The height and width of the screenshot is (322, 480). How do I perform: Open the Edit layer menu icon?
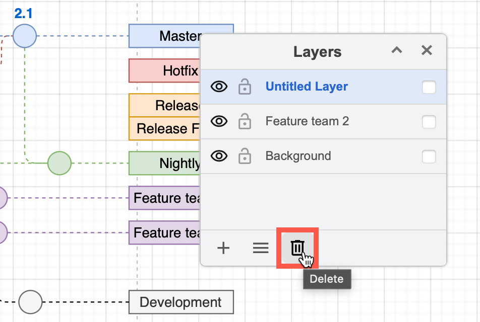point(261,248)
